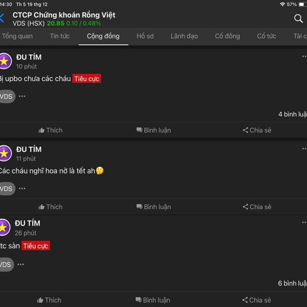Comment on the 'tc sàn' post
This screenshot has height=307, width=307.
click(152, 300)
